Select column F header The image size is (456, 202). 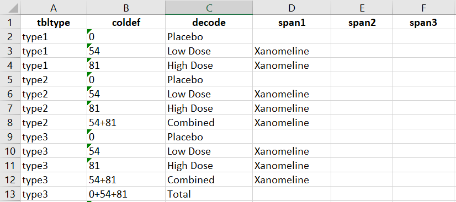[x=424, y=8]
